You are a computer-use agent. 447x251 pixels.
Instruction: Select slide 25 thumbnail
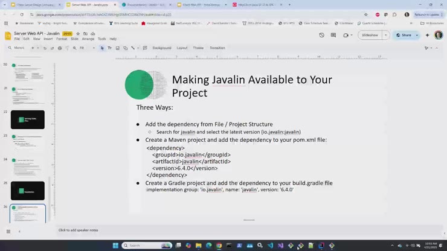click(x=28, y=191)
